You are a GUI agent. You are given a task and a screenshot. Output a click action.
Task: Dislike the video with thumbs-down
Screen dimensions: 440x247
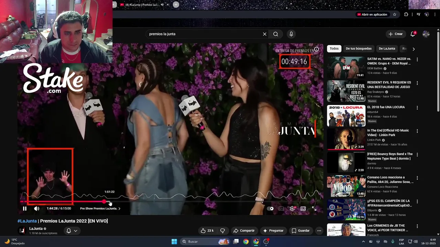point(222,231)
